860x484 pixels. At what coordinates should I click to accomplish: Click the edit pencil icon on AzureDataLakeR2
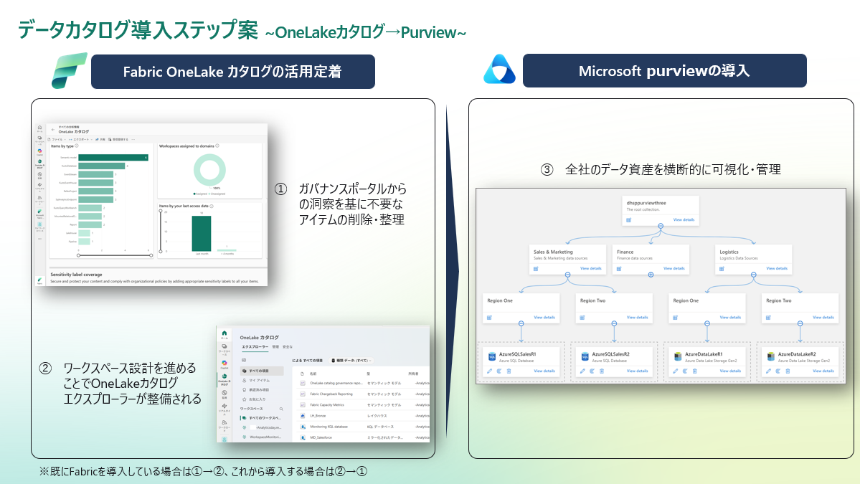click(768, 371)
